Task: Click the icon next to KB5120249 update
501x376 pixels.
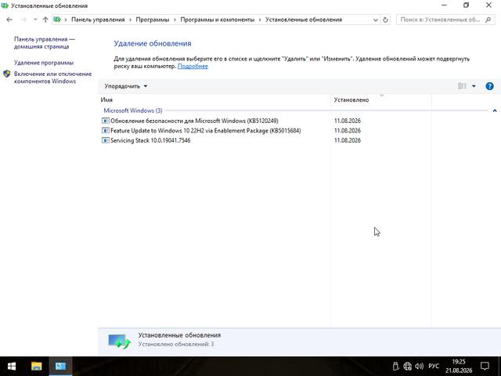Action: pyautogui.click(x=105, y=121)
